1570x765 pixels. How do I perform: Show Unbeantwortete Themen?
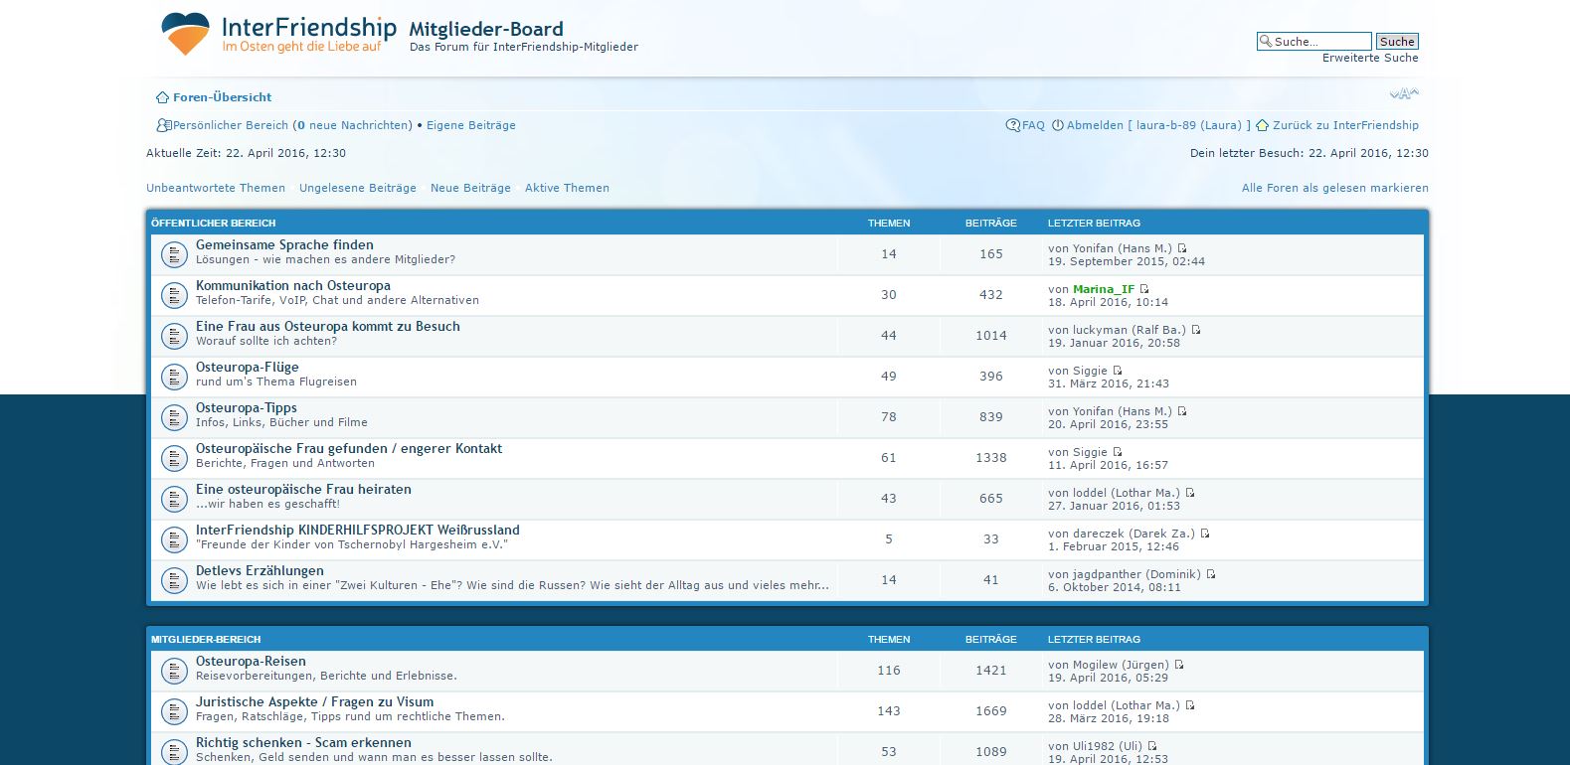[216, 188]
